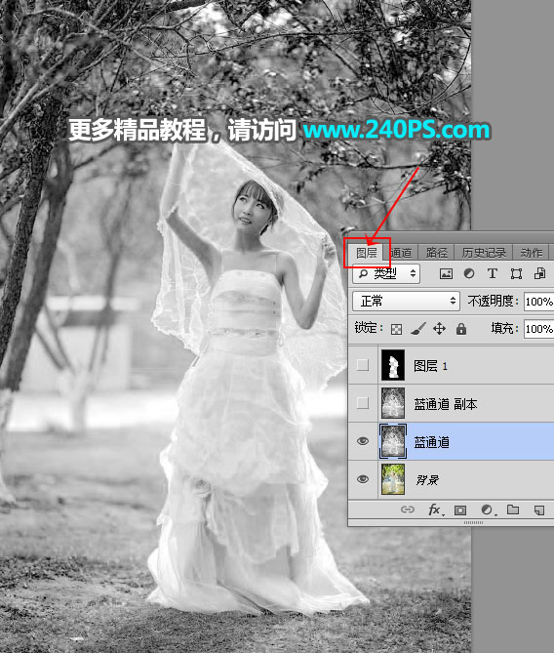Viewport: 554px width, 653px height.
Task: Open the 历史记录 tab
Action: (x=484, y=253)
